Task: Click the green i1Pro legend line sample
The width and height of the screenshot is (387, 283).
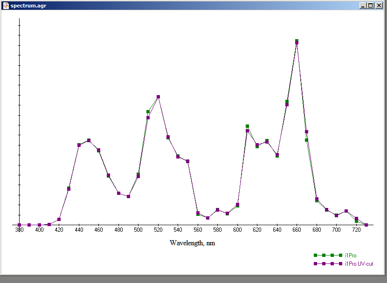Action: pos(328,255)
